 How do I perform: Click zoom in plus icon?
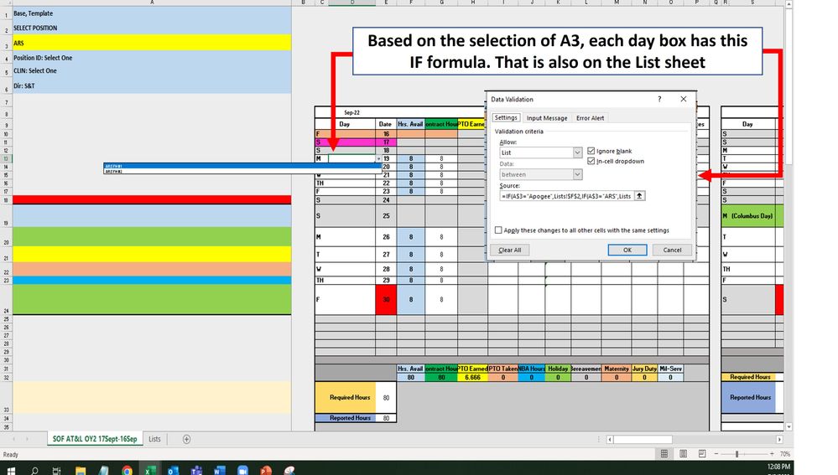click(x=772, y=454)
